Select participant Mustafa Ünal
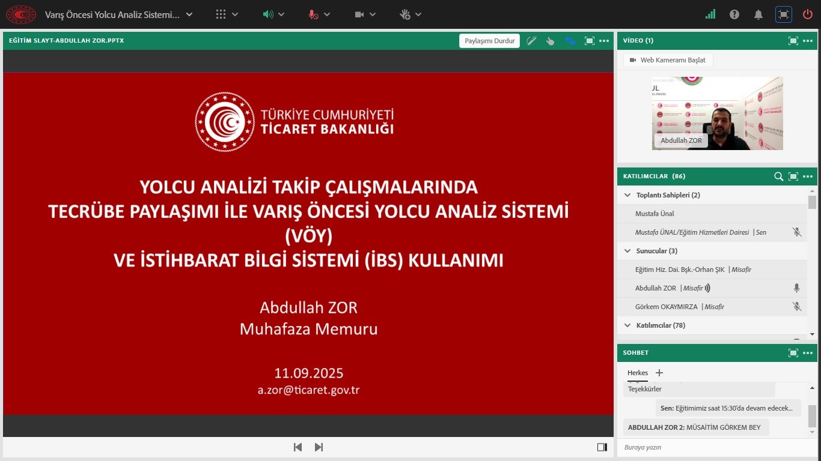This screenshot has height=461, width=821. click(712, 214)
